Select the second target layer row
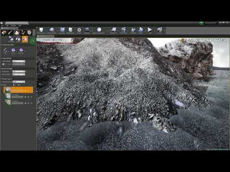 pyautogui.click(x=18, y=97)
